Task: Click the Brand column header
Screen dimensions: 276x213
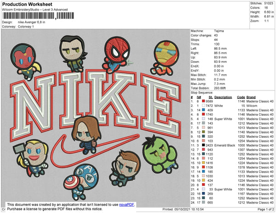Action: [251, 97]
